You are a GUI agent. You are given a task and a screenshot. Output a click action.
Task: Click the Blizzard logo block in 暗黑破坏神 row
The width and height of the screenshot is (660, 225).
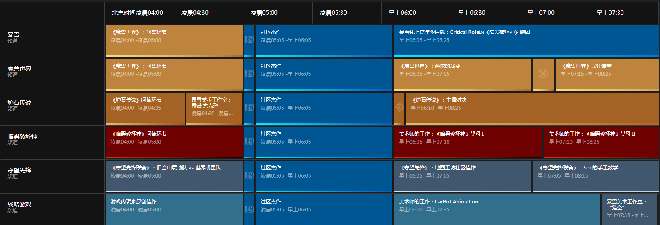[249, 142]
